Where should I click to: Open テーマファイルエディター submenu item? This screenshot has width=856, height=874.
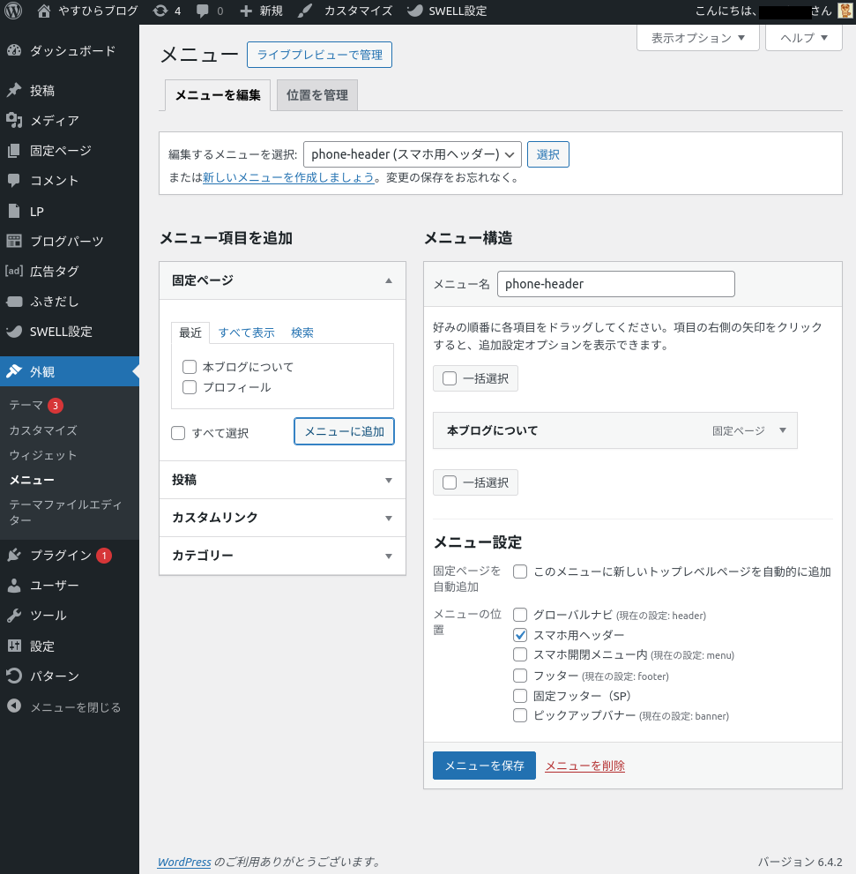click(65, 512)
